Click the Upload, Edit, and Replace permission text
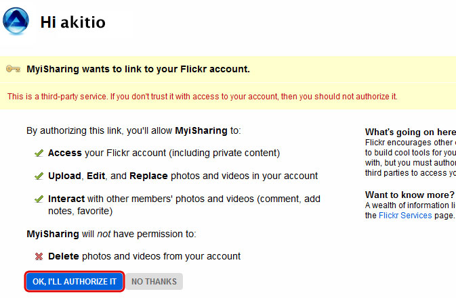This screenshot has width=456, height=298. click(183, 176)
